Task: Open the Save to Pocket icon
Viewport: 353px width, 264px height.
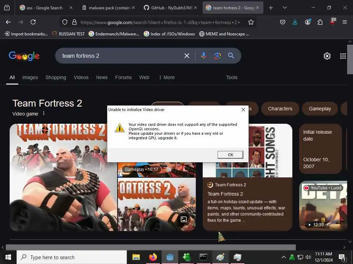Action: point(283,22)
